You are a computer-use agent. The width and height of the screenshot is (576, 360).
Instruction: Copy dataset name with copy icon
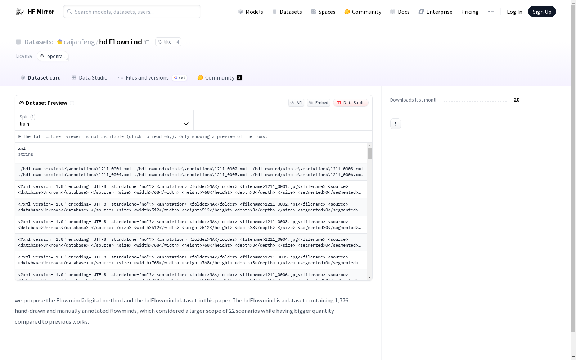click(x=147, y=42)
